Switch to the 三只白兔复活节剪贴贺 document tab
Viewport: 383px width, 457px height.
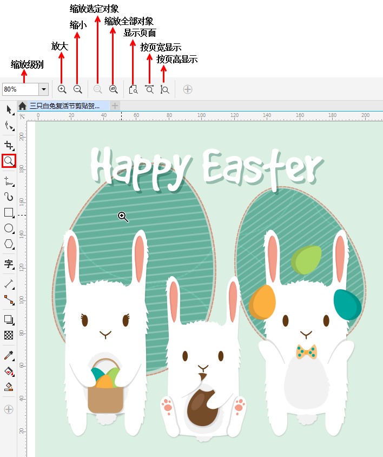pyautogui.click(x=64, y=106)
